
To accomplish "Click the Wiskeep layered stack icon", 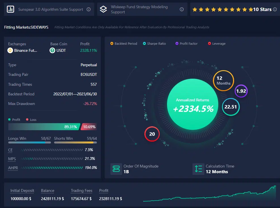I will tap(104, 9).
